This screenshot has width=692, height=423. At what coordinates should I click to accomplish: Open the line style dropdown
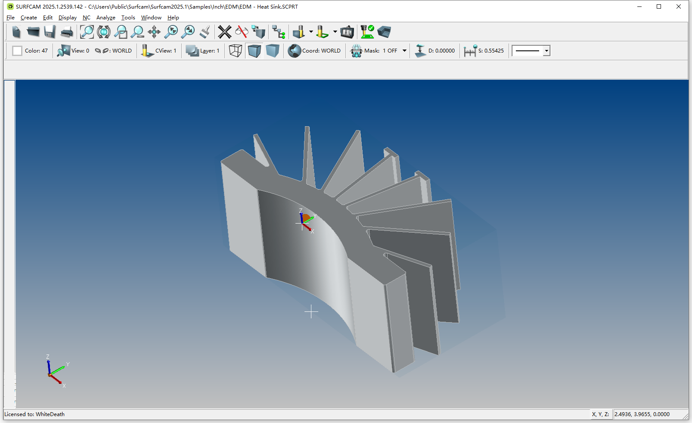click(x=546, y=51)
